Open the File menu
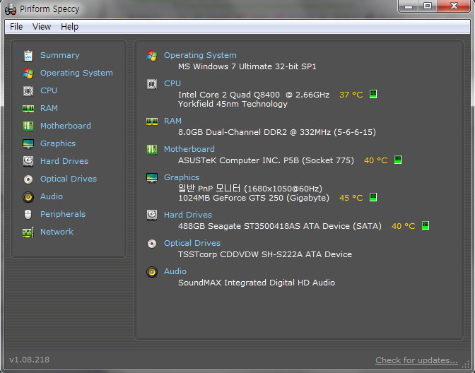Screen dimensions: 475x373 (16, 27)
